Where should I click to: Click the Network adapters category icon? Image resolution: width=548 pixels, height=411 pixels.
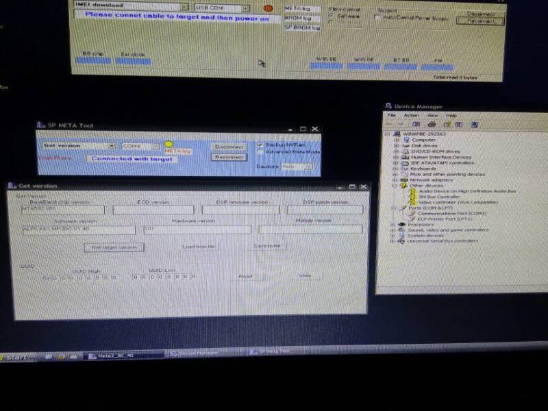(x=404, y=179)
